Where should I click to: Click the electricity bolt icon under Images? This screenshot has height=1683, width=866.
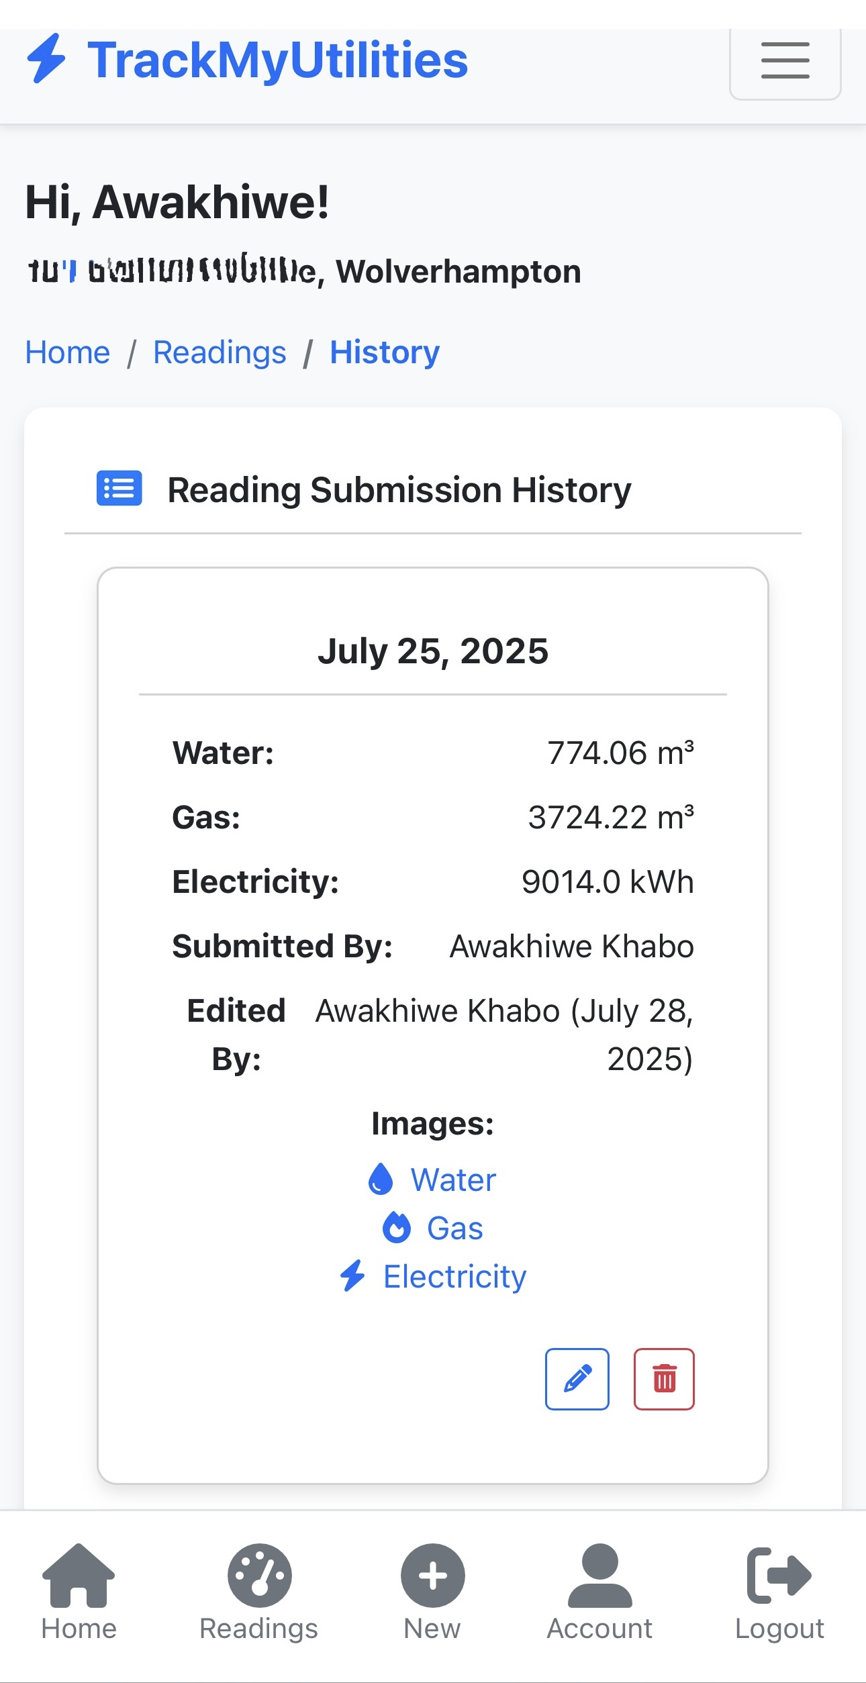(352, 1276)
